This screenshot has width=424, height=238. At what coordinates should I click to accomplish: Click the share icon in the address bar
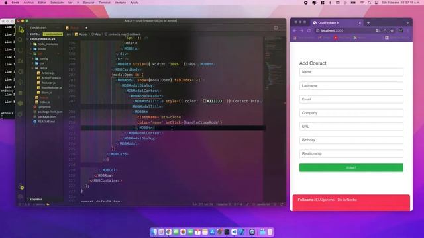(385, 31)
